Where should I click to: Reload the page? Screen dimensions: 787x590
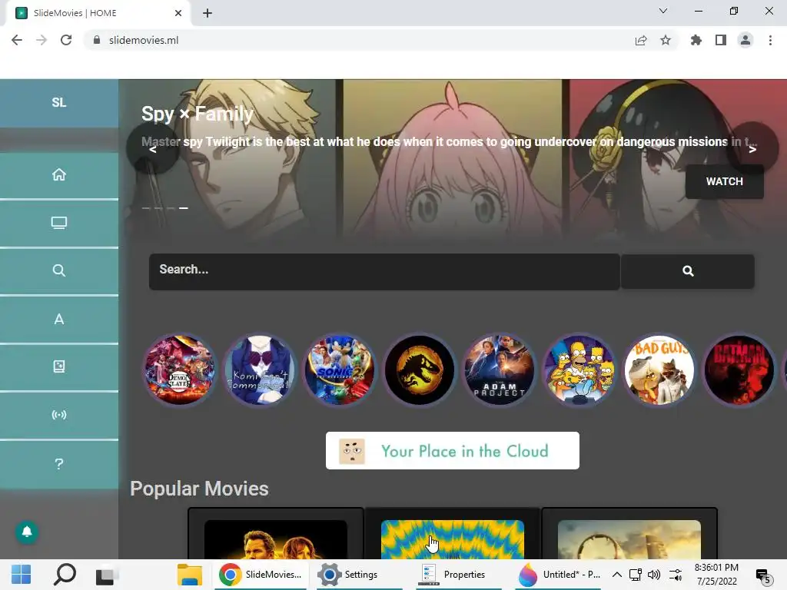(x=66, y=40)
